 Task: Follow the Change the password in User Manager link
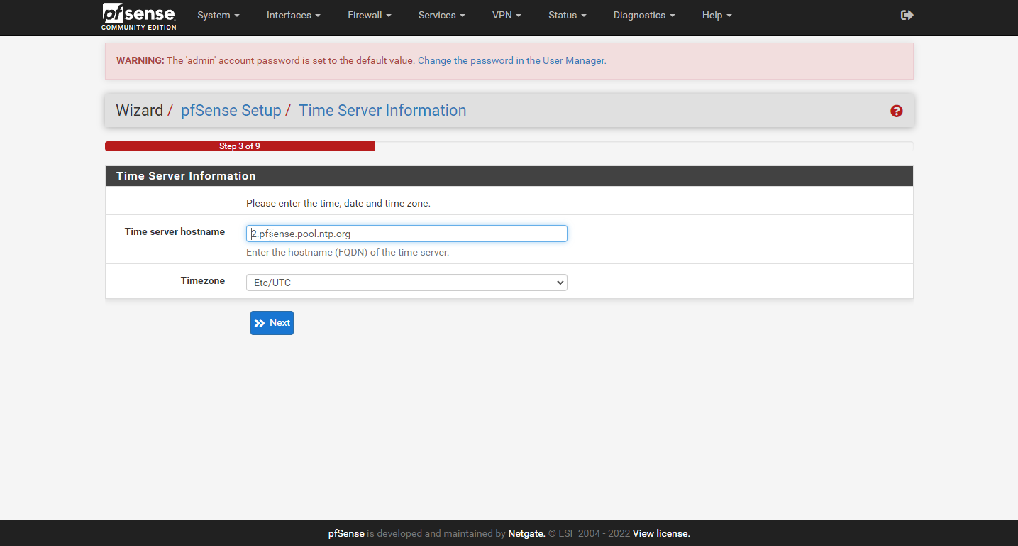[511, 61]
